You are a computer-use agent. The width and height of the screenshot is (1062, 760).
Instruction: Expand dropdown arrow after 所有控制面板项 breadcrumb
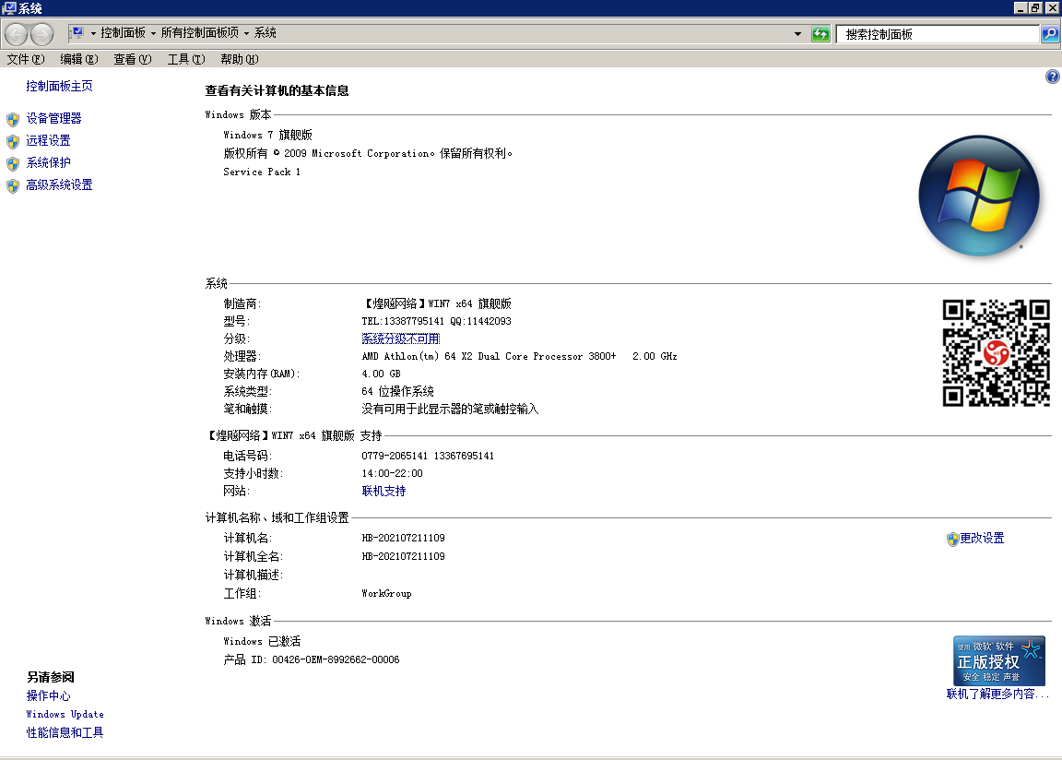246,33
